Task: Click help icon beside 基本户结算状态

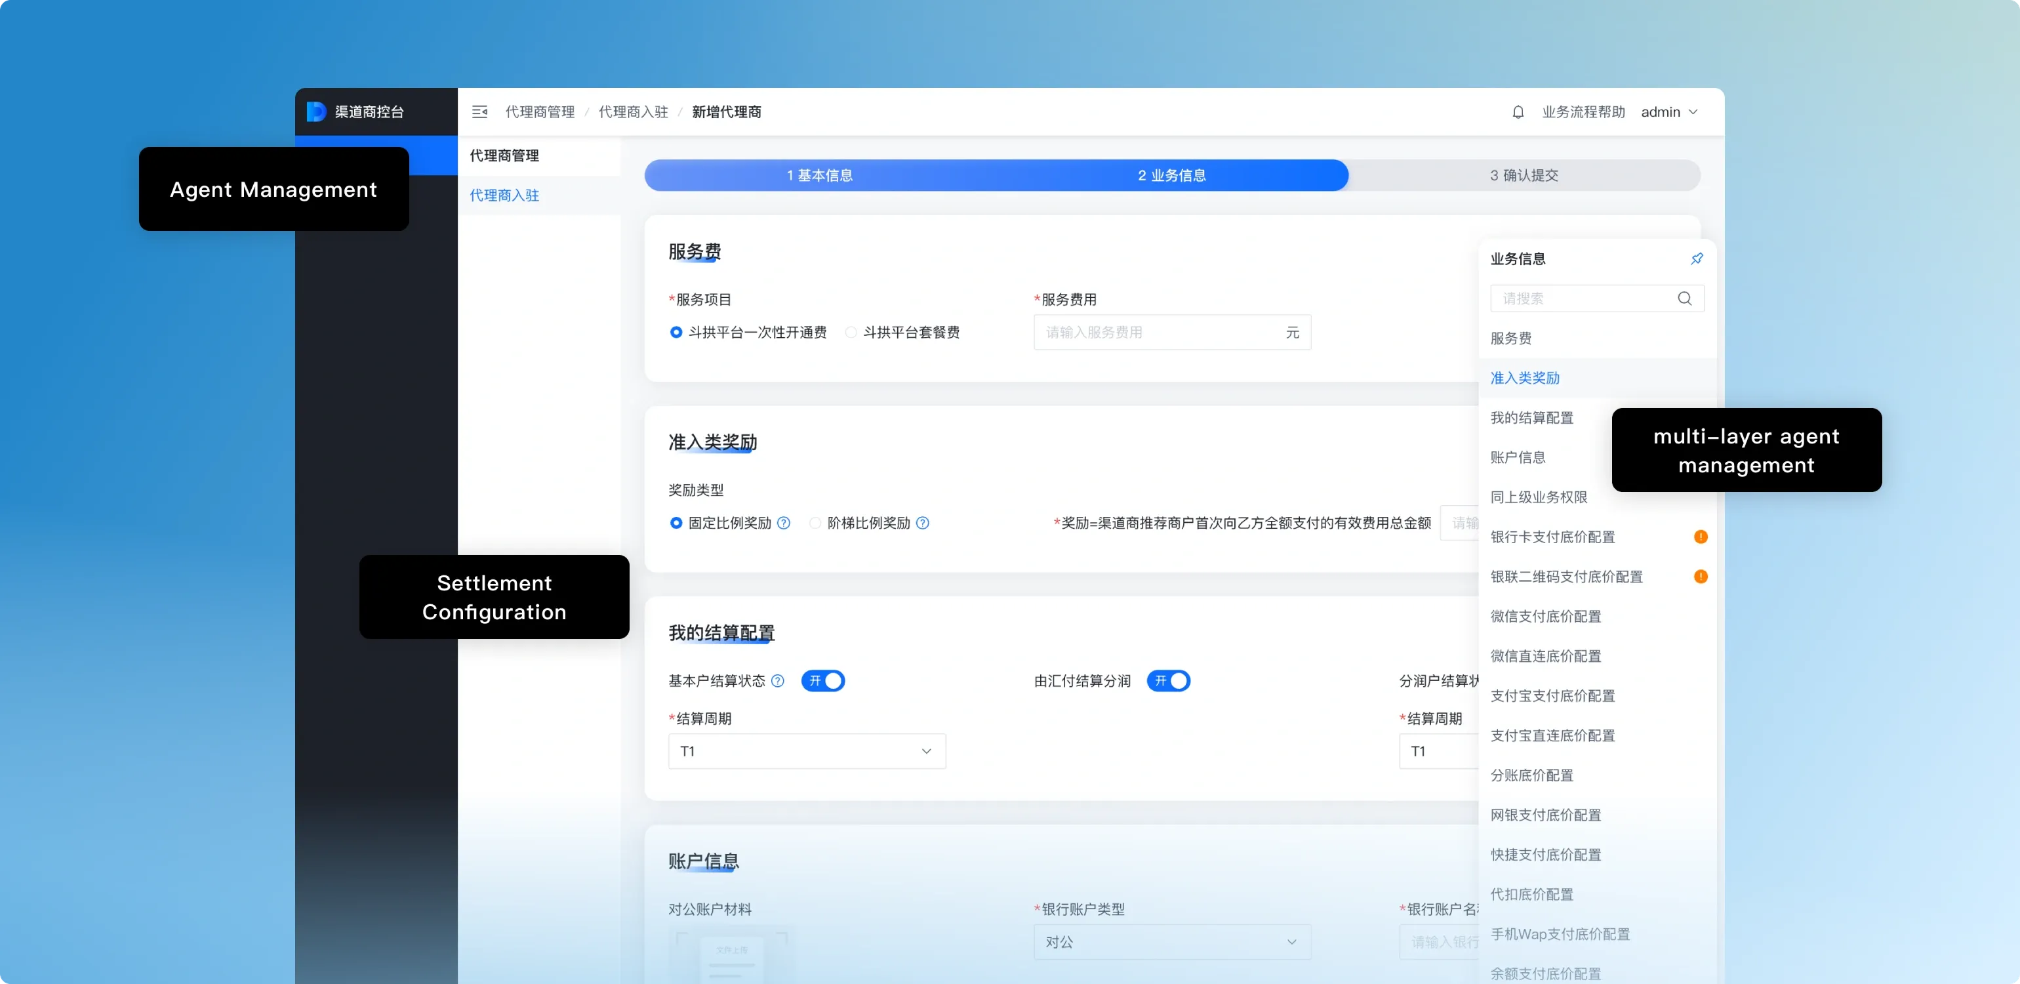Action: [777, 680]
